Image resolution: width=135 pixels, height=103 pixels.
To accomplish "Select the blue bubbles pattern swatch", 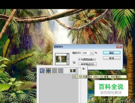I will (x=42, y=71).
